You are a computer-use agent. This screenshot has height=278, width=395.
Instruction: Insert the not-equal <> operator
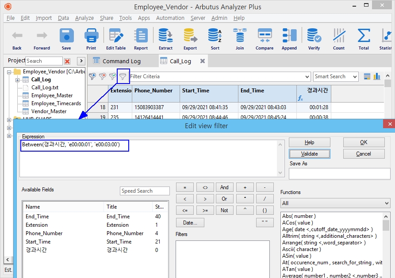pyautogui.click(x=205, y=187)
